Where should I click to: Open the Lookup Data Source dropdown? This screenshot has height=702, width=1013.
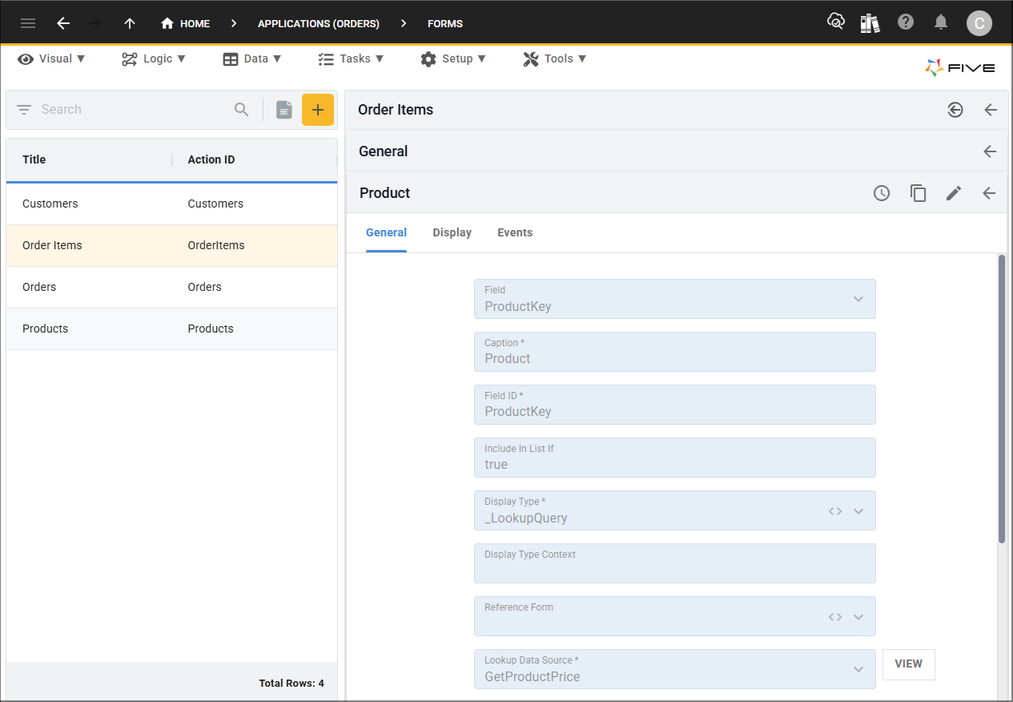click(x=858, y=668)
